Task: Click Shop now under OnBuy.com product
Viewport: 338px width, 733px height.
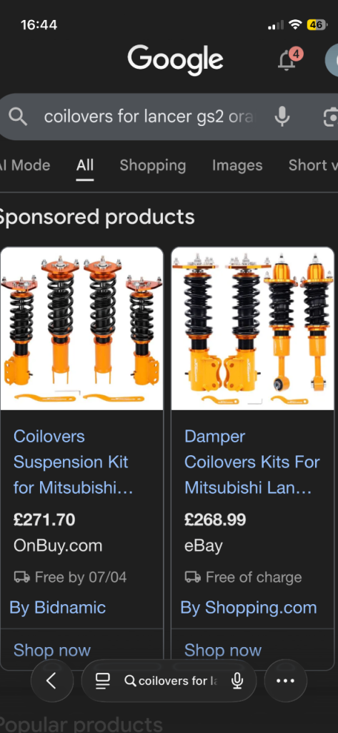Action: tap(52, 650)
